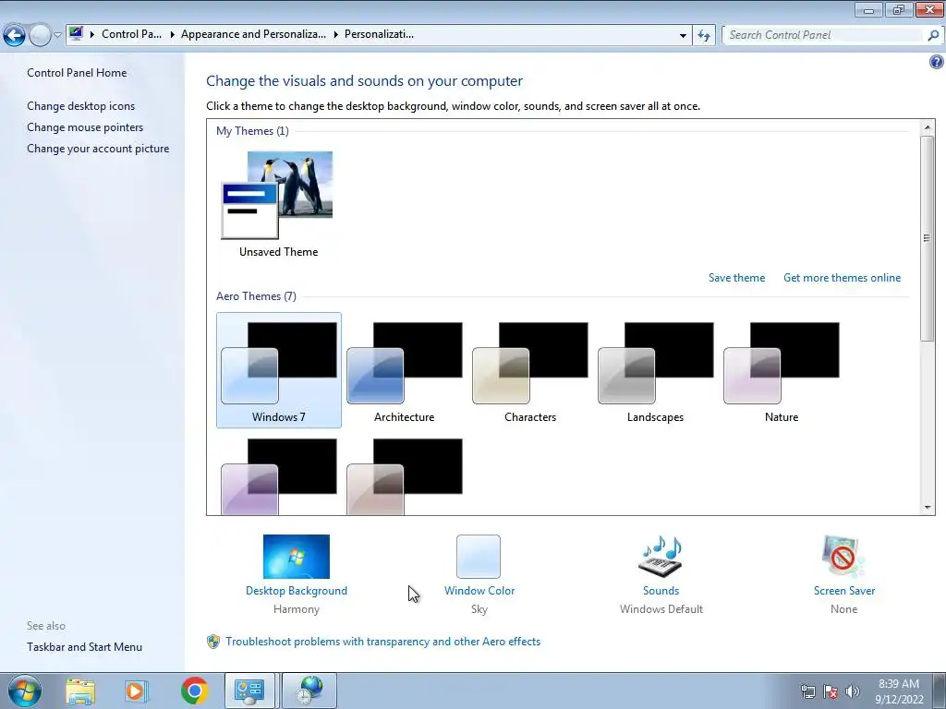This screenshot has height=709, width=946.
Task: Click the Desktop Background text link
Action: pyautogui.click(x=297, y=591)
